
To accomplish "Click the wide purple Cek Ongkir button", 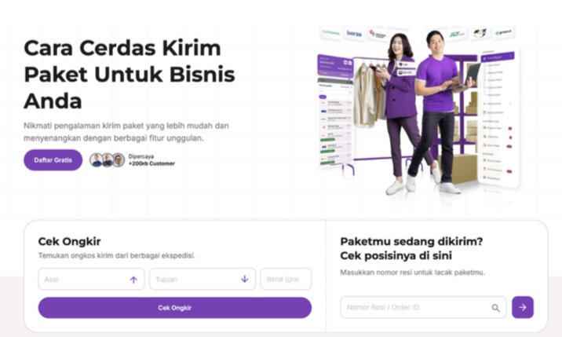I will [174, 308].
